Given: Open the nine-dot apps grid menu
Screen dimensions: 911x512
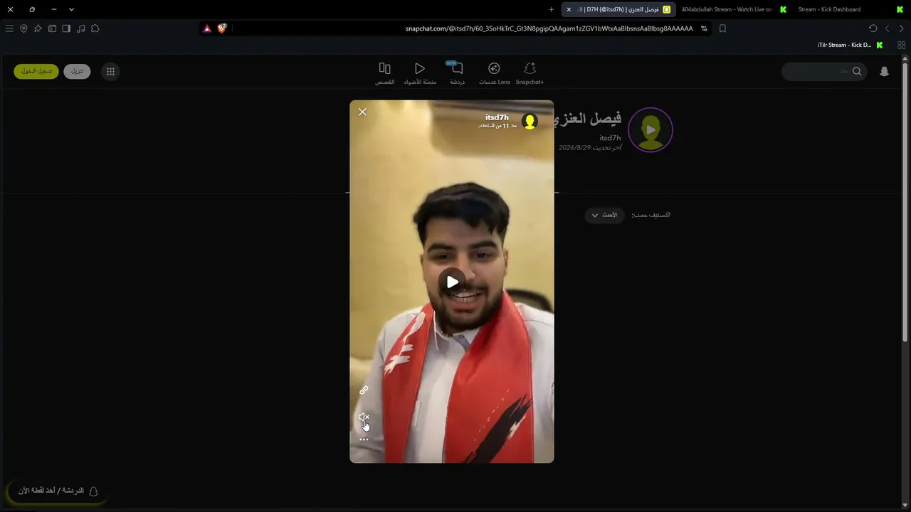Looking at the screenshot, I should point(110,71).
